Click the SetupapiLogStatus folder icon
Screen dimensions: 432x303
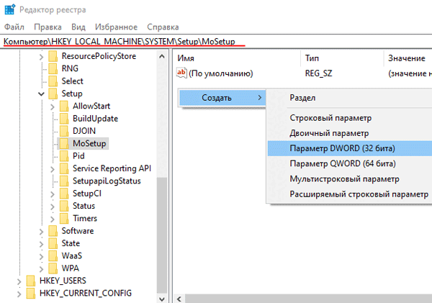[x=64, y=181]
